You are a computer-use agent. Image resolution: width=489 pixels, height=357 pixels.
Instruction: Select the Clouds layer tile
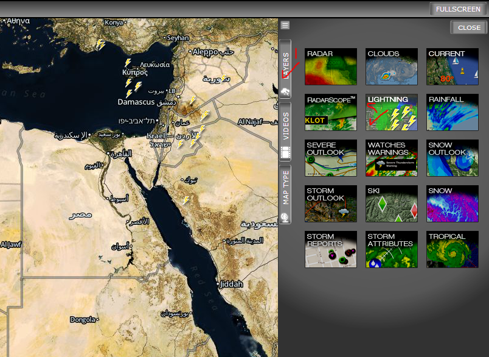(x=392, y=66)
